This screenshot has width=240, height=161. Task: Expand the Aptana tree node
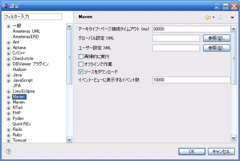(9, 48)
